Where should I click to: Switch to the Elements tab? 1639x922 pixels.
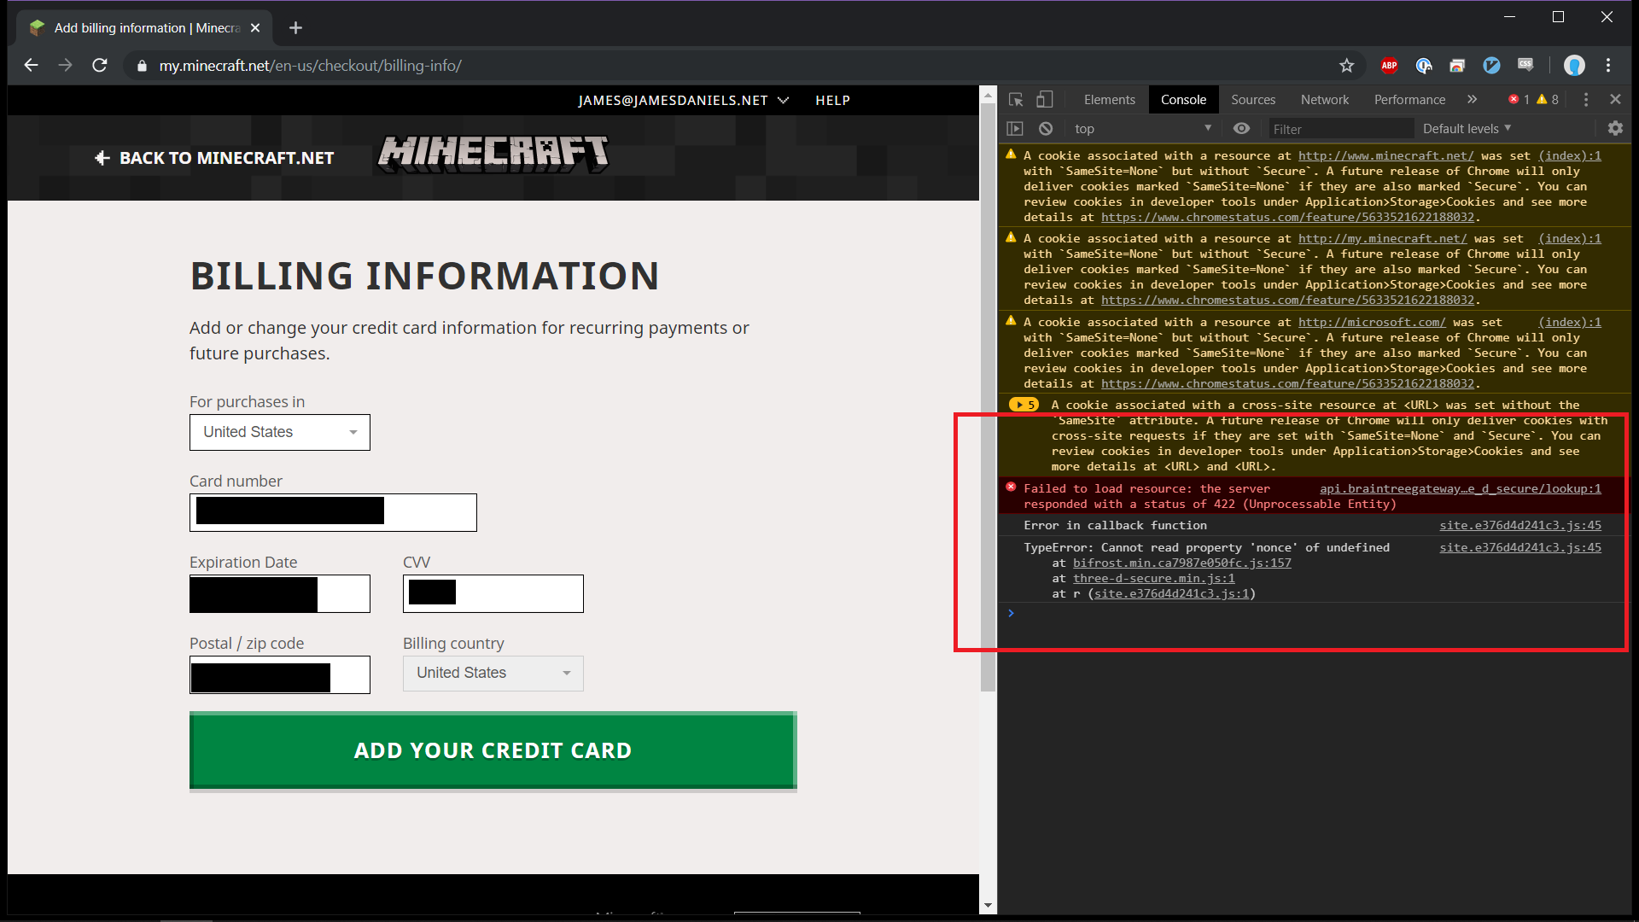[x=1110, y=100]
